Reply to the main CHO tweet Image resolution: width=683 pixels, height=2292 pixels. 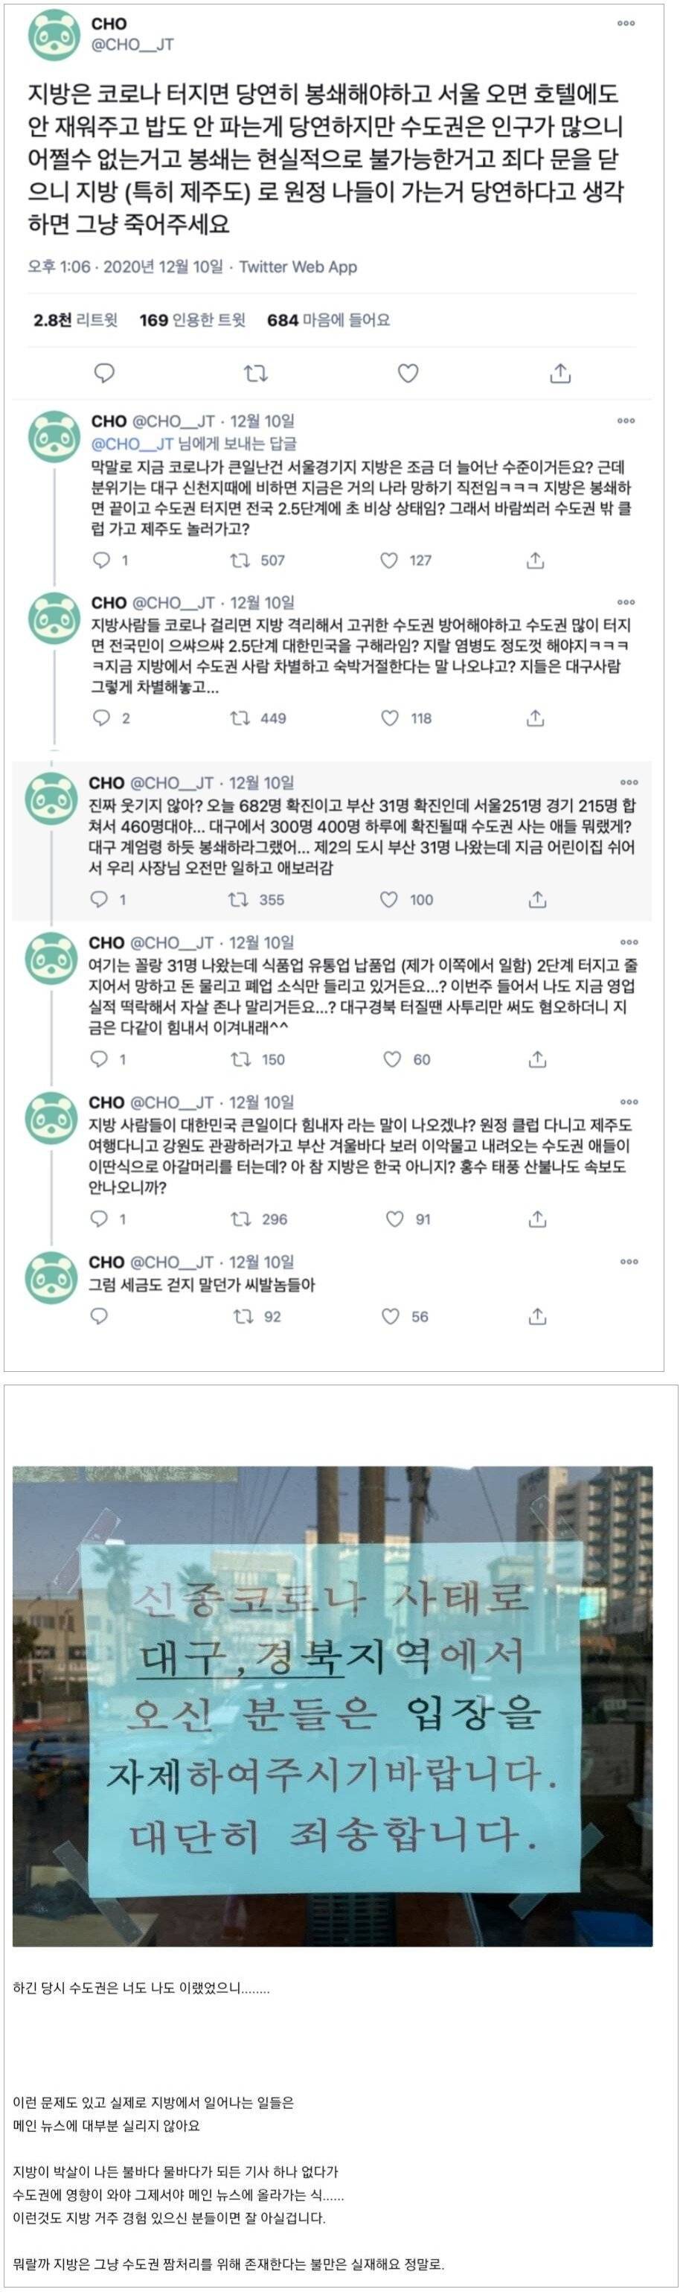coord(104,373)
